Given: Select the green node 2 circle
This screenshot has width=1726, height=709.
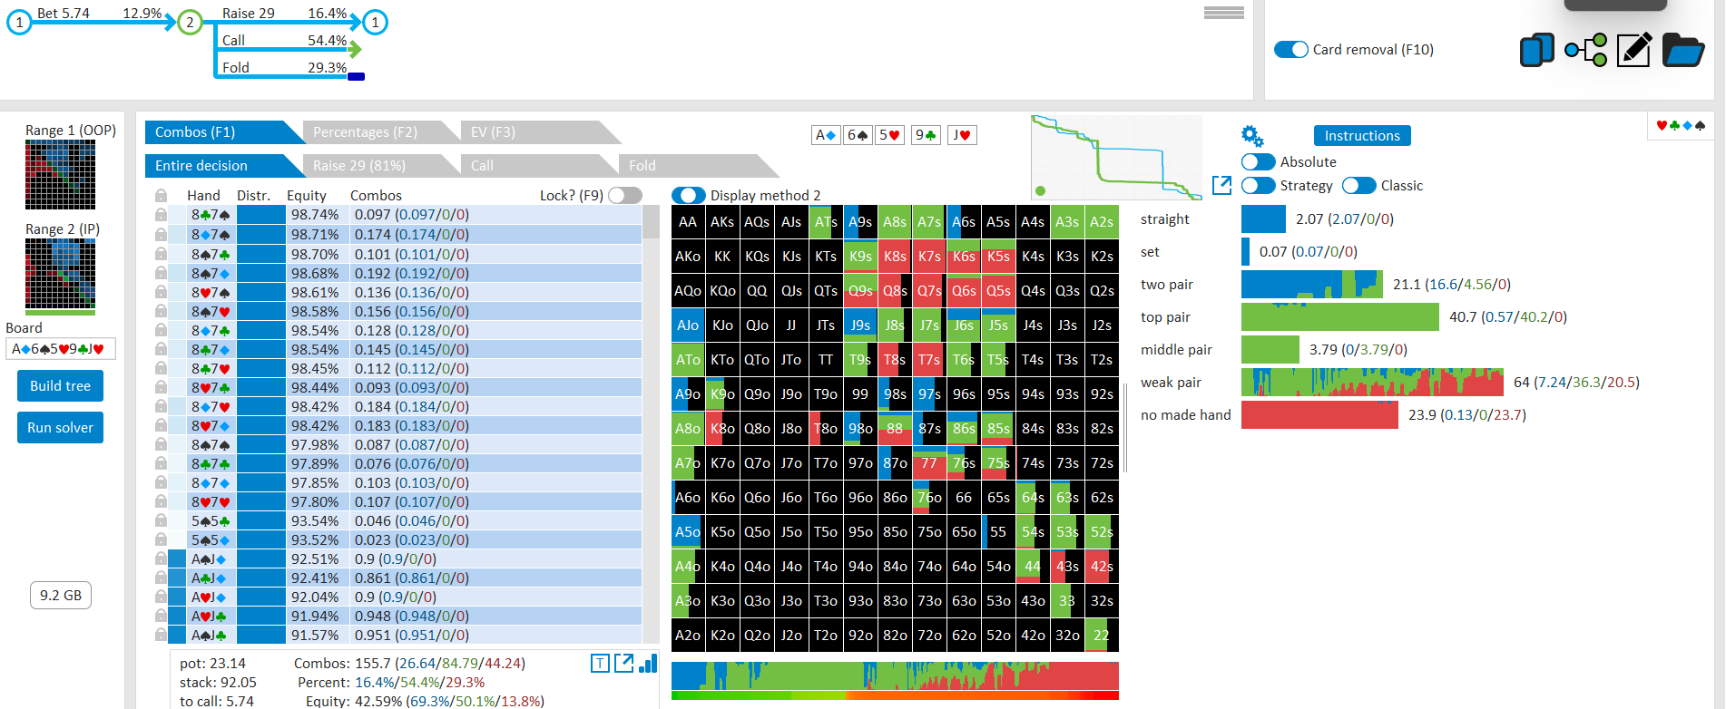Looking at the screenshot, I should [x=189, y=22].
